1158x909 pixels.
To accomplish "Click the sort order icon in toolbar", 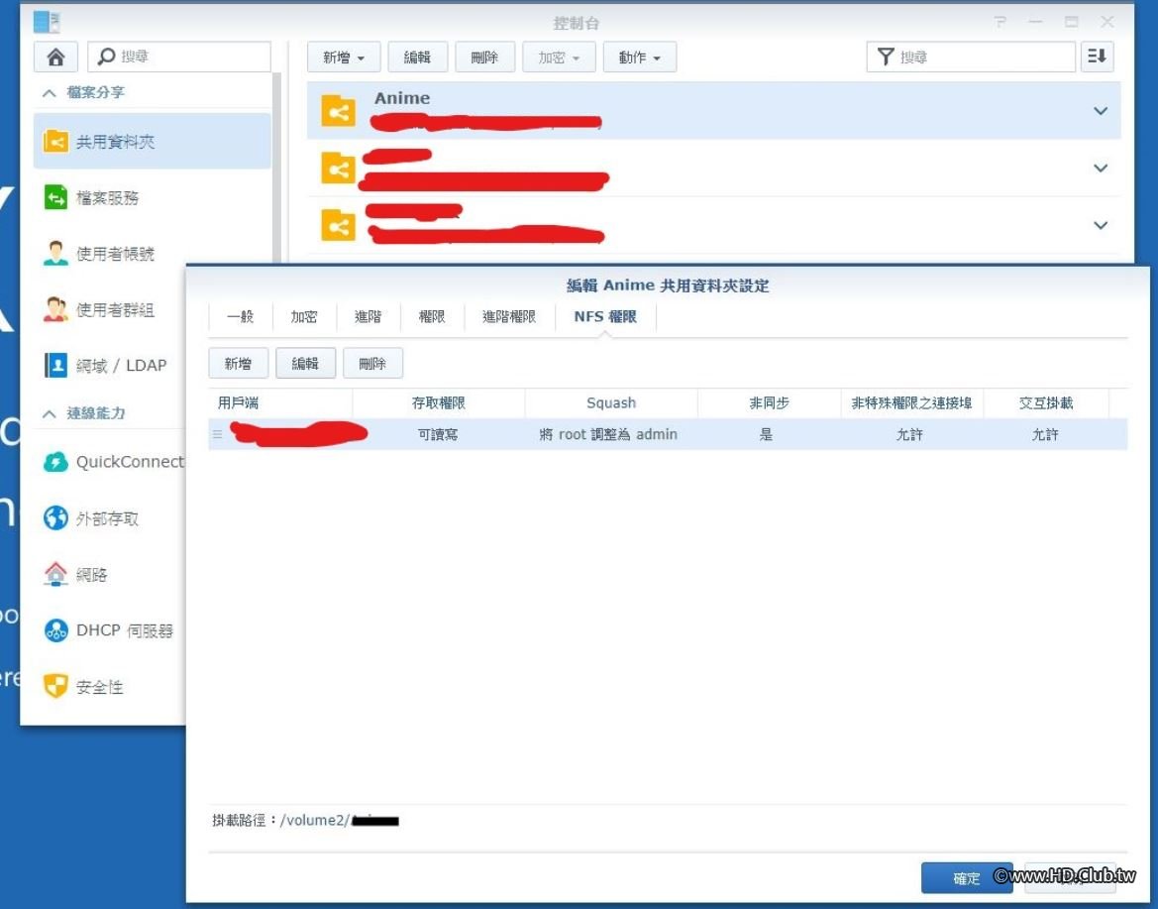I will pyautogui.click(x=1097, y=57).
